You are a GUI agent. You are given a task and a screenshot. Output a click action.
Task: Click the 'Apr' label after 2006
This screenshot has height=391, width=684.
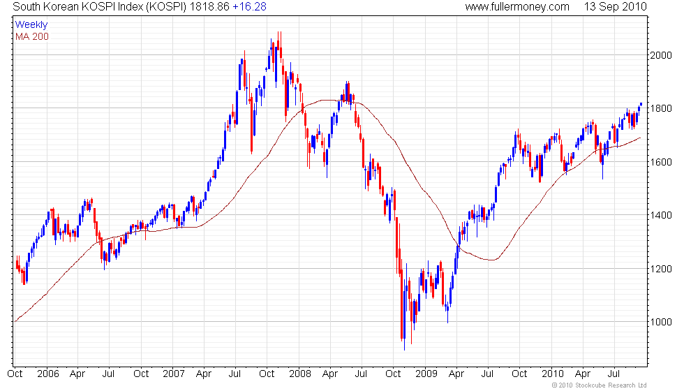point(77,374)
